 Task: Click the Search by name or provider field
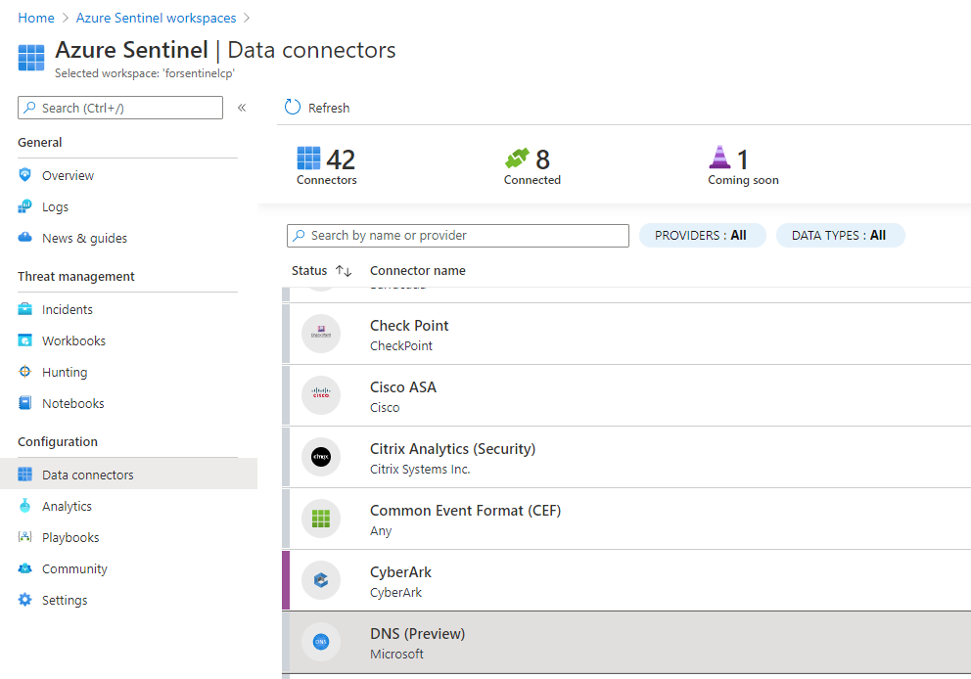tap(458, 235)
